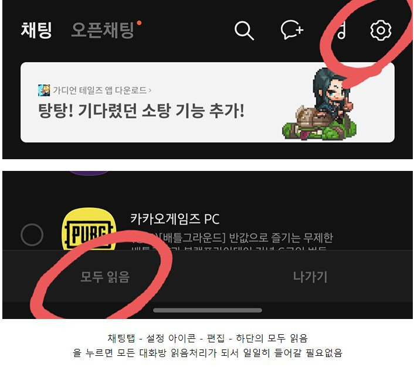Open the search magnifier icon
The height and width of the screenshot is (367, 414).
pos(244,30)
